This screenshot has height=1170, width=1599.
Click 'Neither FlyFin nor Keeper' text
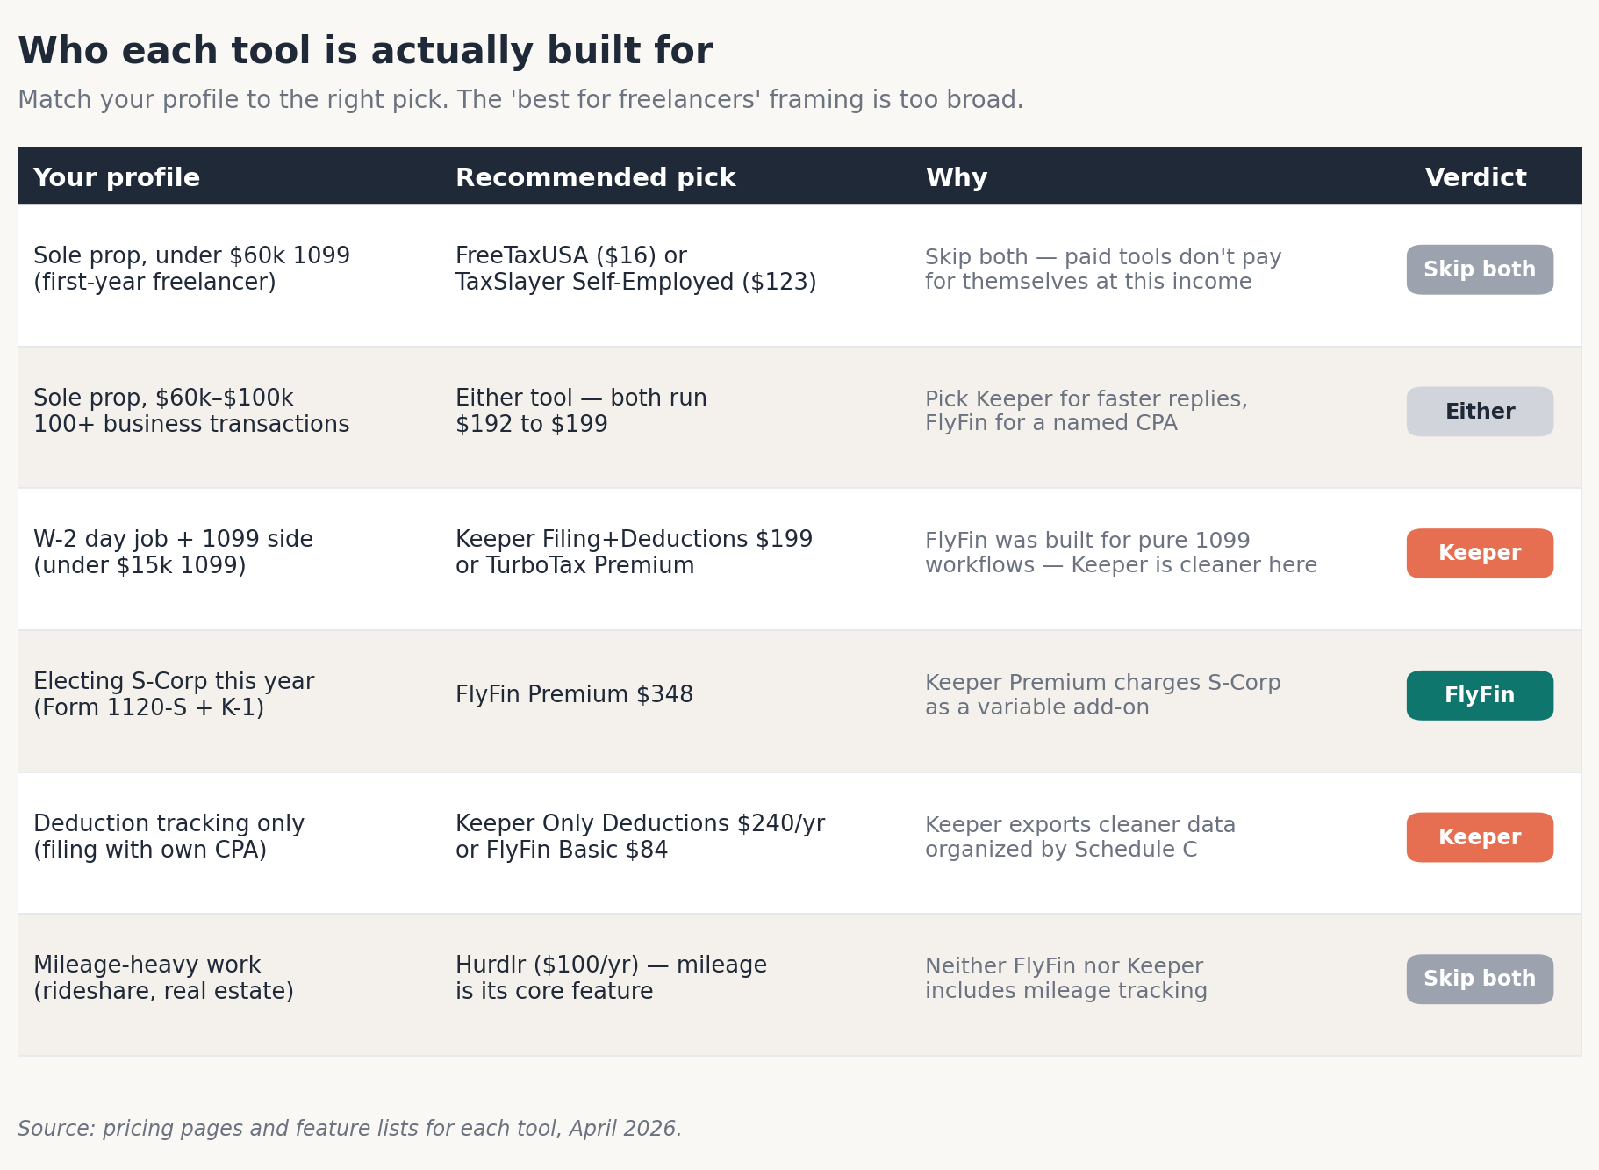[x=1066, y=978]
